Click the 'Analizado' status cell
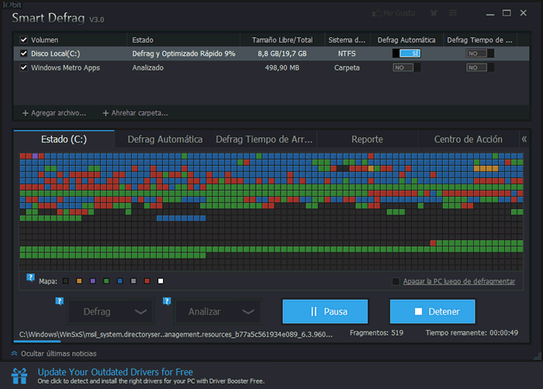The width and height of the screenshot is (543, 389). coord(147,67)
